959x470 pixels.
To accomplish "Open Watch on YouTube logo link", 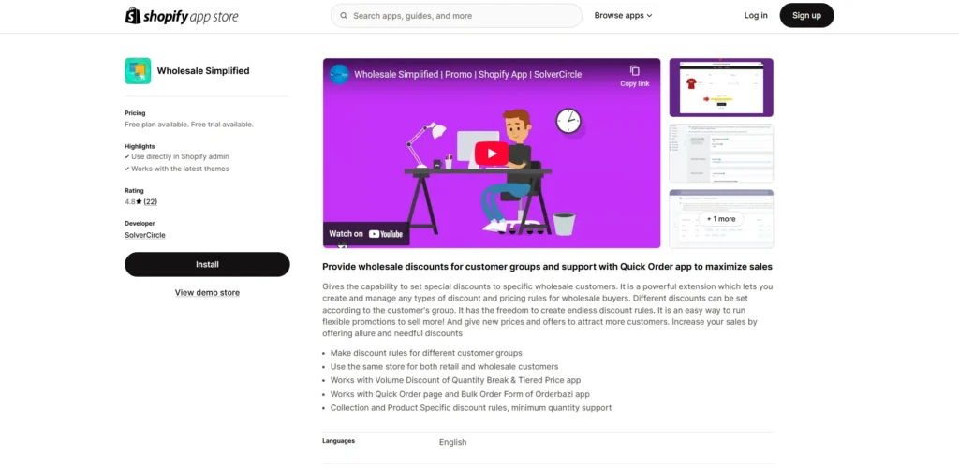I will pyautogui.click(x=366, y=233).
